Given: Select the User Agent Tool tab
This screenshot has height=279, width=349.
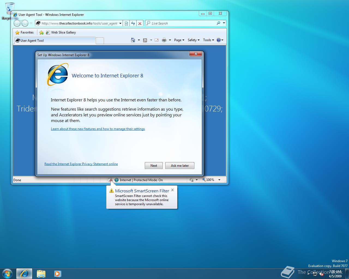Looking at the screenshot, I should (55, 41).
